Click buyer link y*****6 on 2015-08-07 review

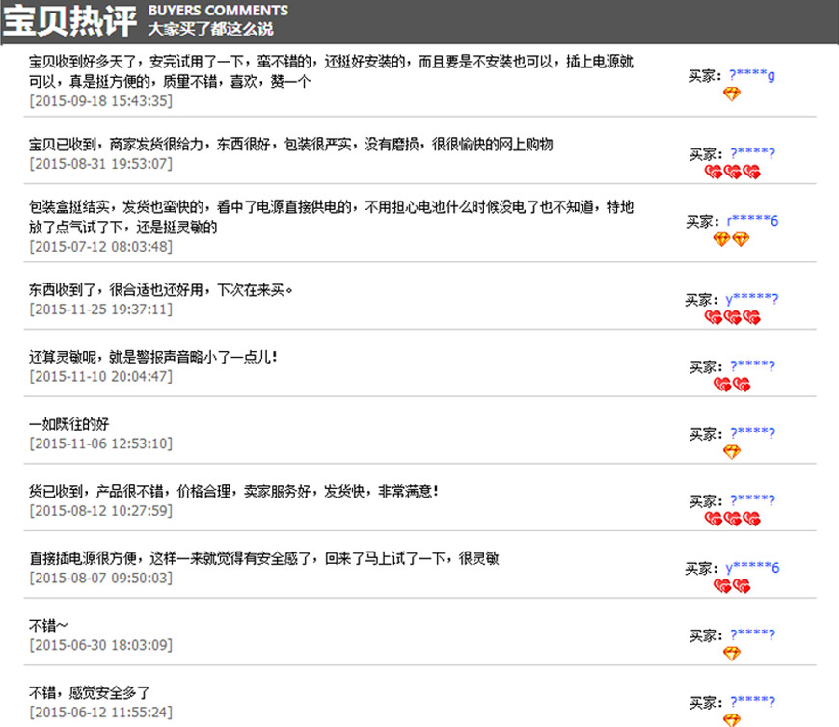tap(751, 568)
